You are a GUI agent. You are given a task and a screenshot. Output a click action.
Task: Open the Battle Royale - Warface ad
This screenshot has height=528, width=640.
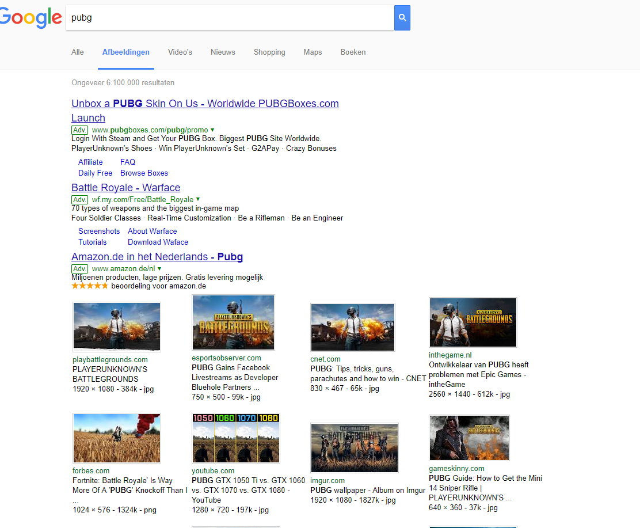click(x=125, y=188)
